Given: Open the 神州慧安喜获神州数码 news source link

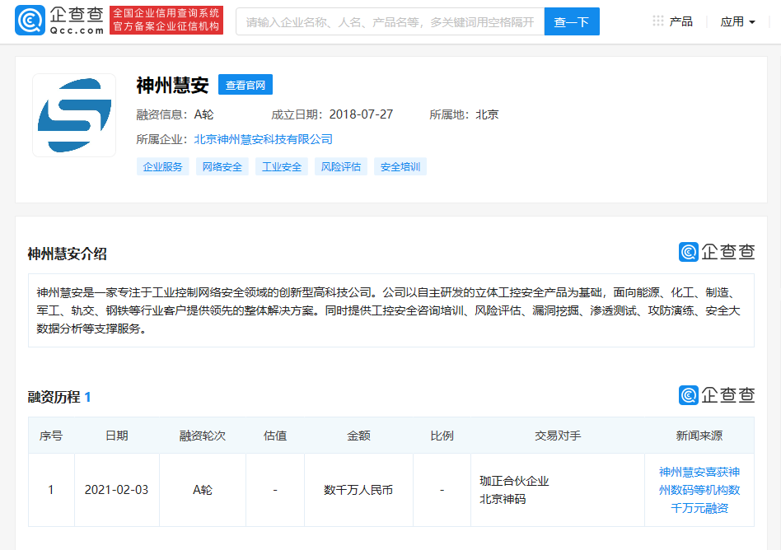Looking at the screenshot, I should pyautogui.click(x=699, y=490).
